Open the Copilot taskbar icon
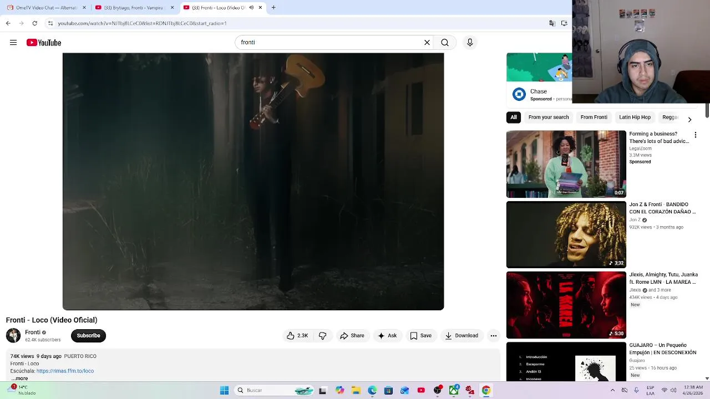The width and height of the screenshot is (710, 399). click(x=339, y=390)
